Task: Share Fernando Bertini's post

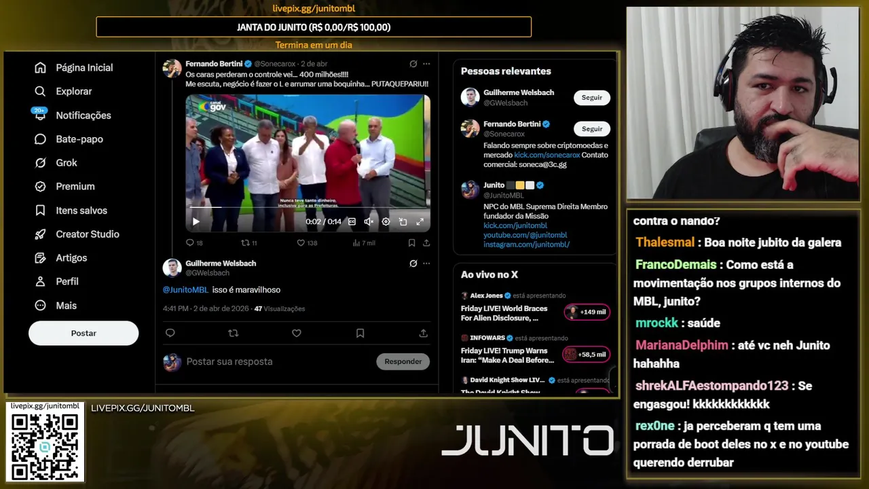Action: point(426,242)
